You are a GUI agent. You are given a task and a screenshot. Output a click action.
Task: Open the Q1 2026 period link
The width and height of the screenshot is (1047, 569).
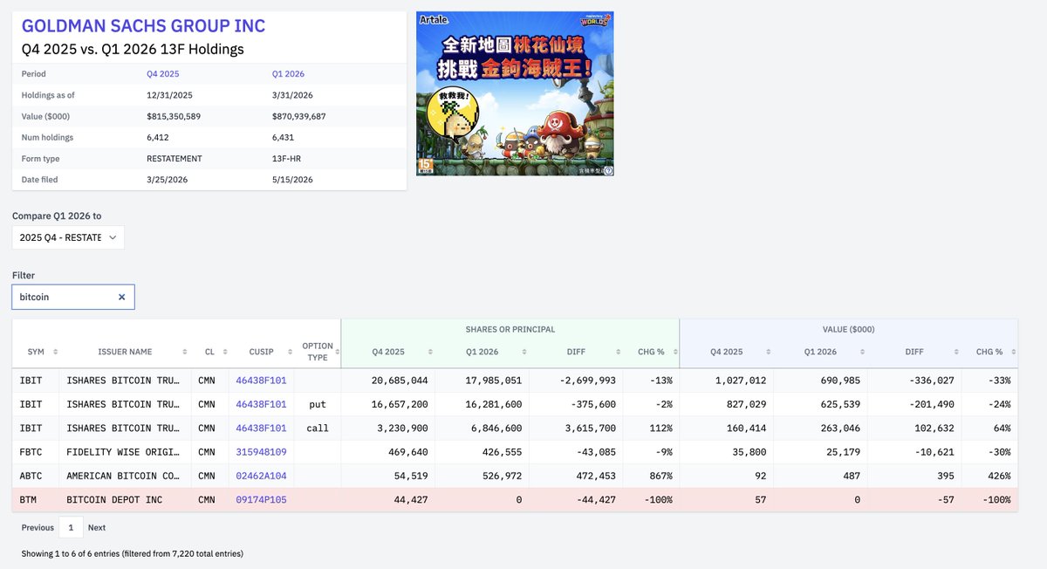coord(288,74)
